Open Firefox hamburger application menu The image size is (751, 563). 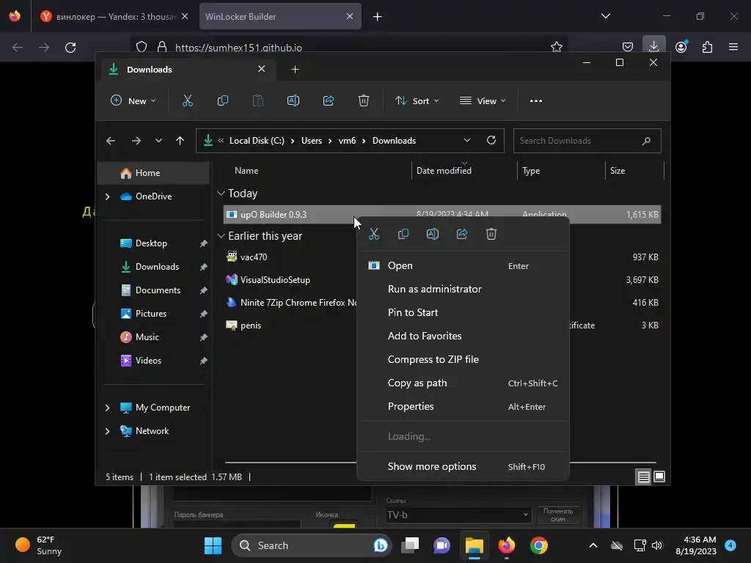733,47
